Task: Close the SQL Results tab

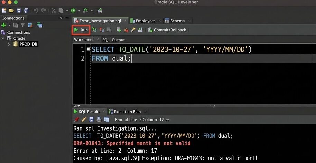Action: point(104,111)
